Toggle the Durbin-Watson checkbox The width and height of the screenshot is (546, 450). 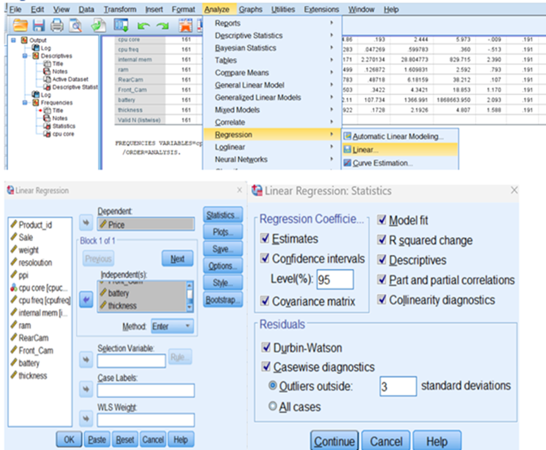coord(266,347)
